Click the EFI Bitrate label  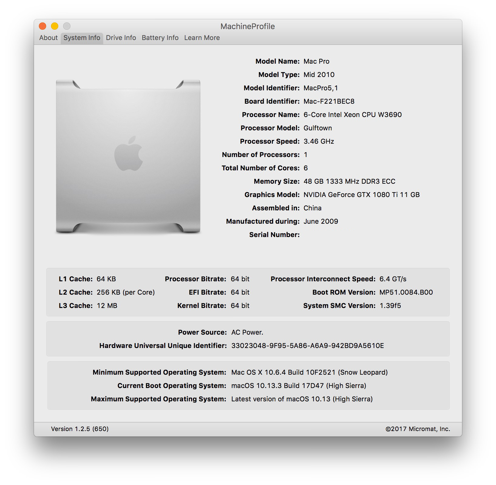click(x=207, y=292)
